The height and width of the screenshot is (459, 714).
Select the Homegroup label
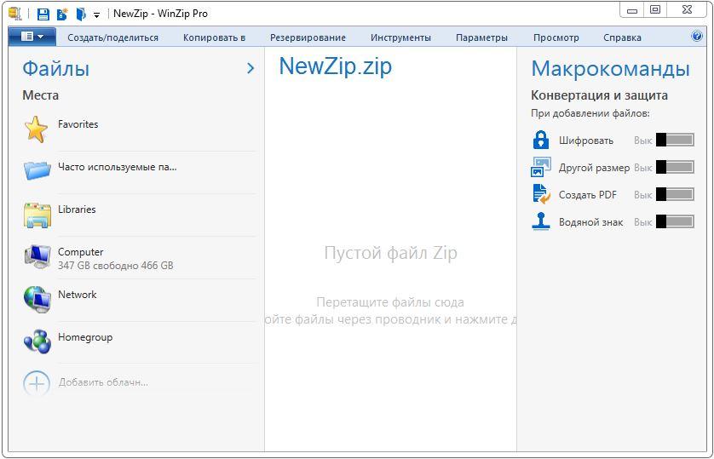coord(85,337)
